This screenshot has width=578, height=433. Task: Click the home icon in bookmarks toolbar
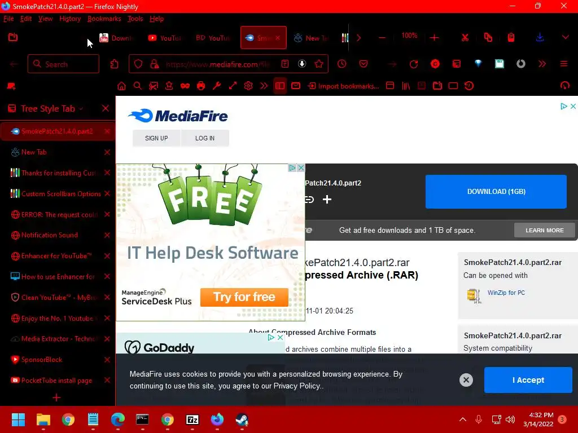(121, 86)
